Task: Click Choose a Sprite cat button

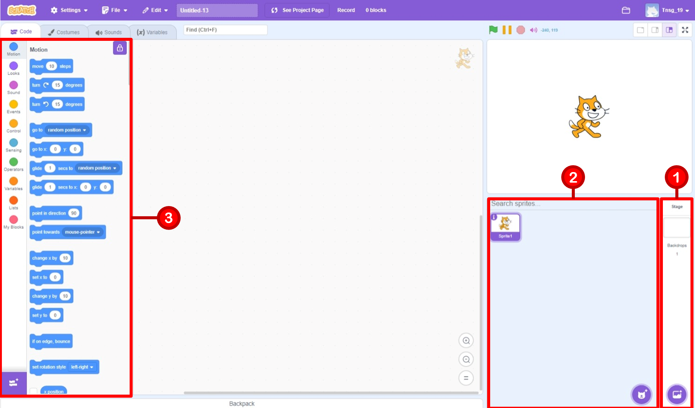Action: click(641, 394)
